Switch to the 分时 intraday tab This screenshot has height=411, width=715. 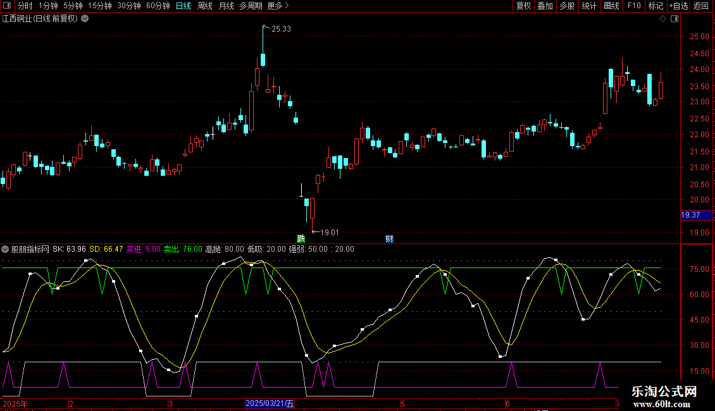(x=25, y=6)
